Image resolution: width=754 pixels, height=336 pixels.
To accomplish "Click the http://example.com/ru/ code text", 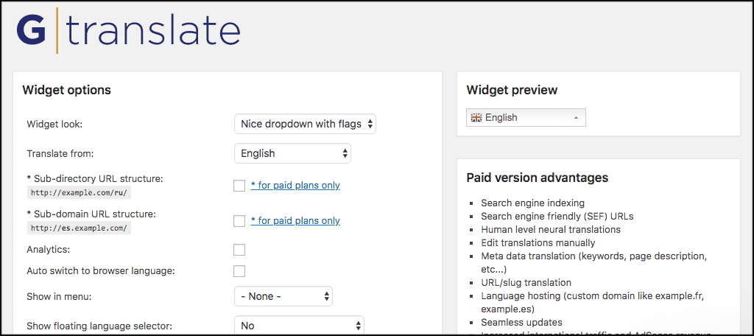I will (x=80, y=192).
